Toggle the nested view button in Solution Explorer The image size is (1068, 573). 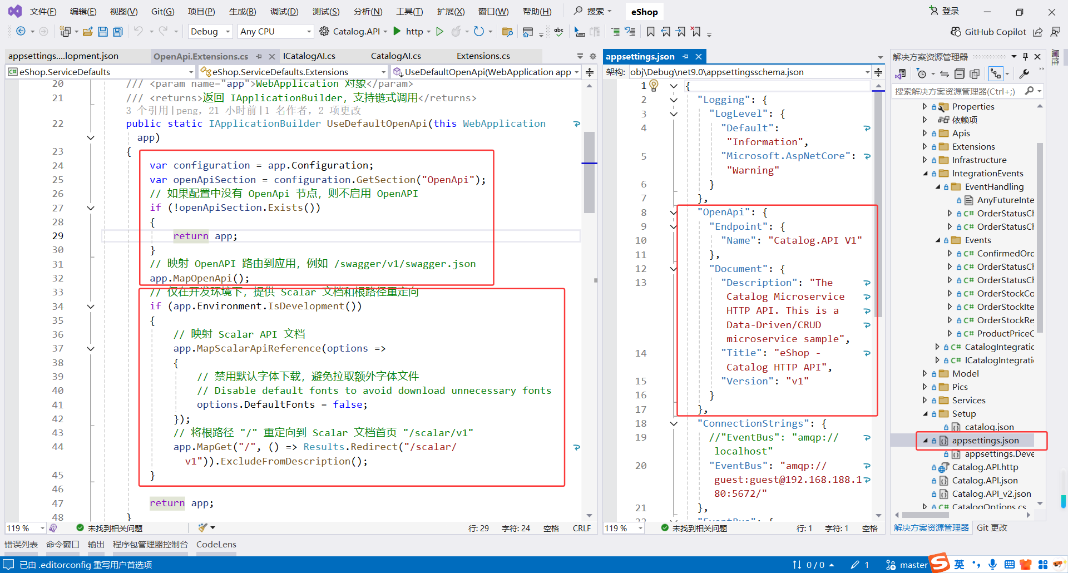(x=996, y=74)
